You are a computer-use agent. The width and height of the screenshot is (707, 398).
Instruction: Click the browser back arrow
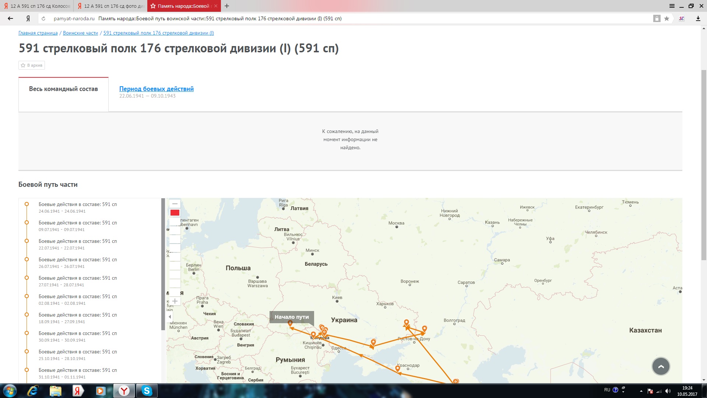point(10,18)
